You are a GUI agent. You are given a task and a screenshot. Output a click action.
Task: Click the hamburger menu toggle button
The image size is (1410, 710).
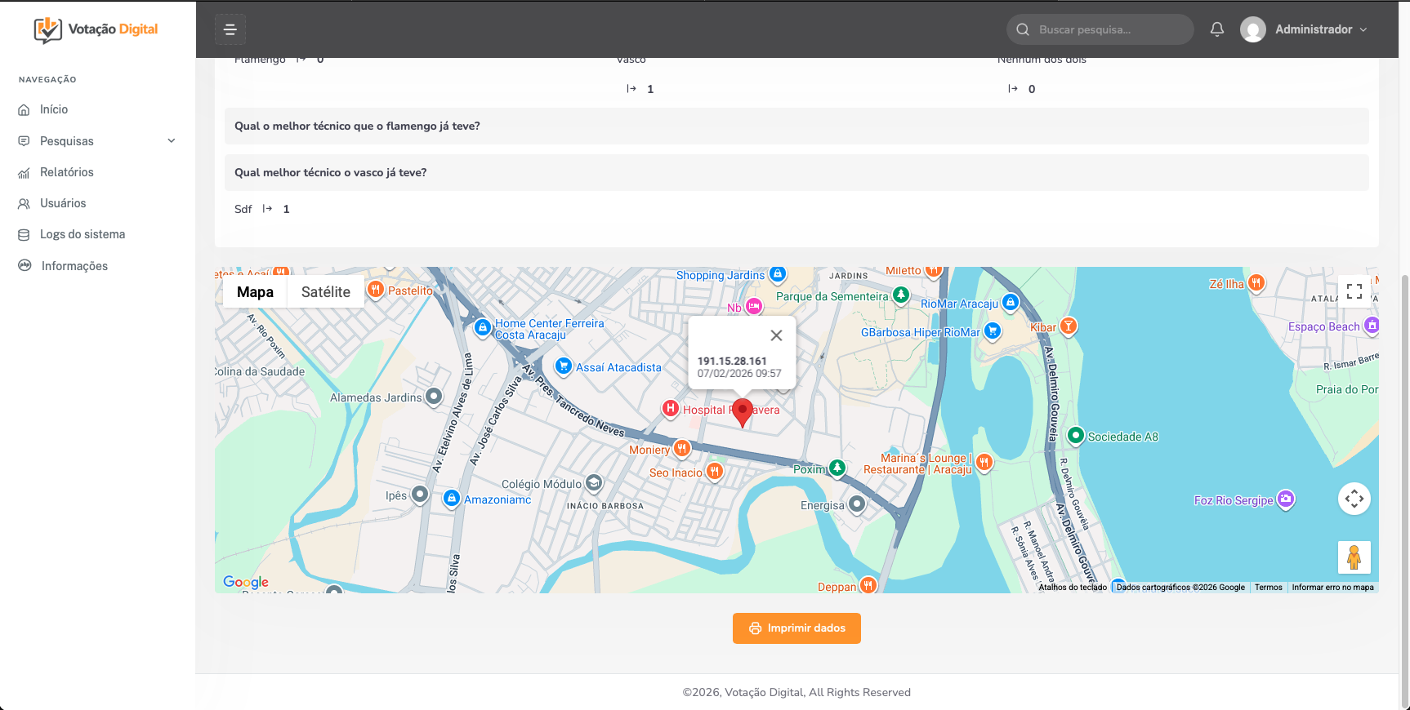[230, 30]
